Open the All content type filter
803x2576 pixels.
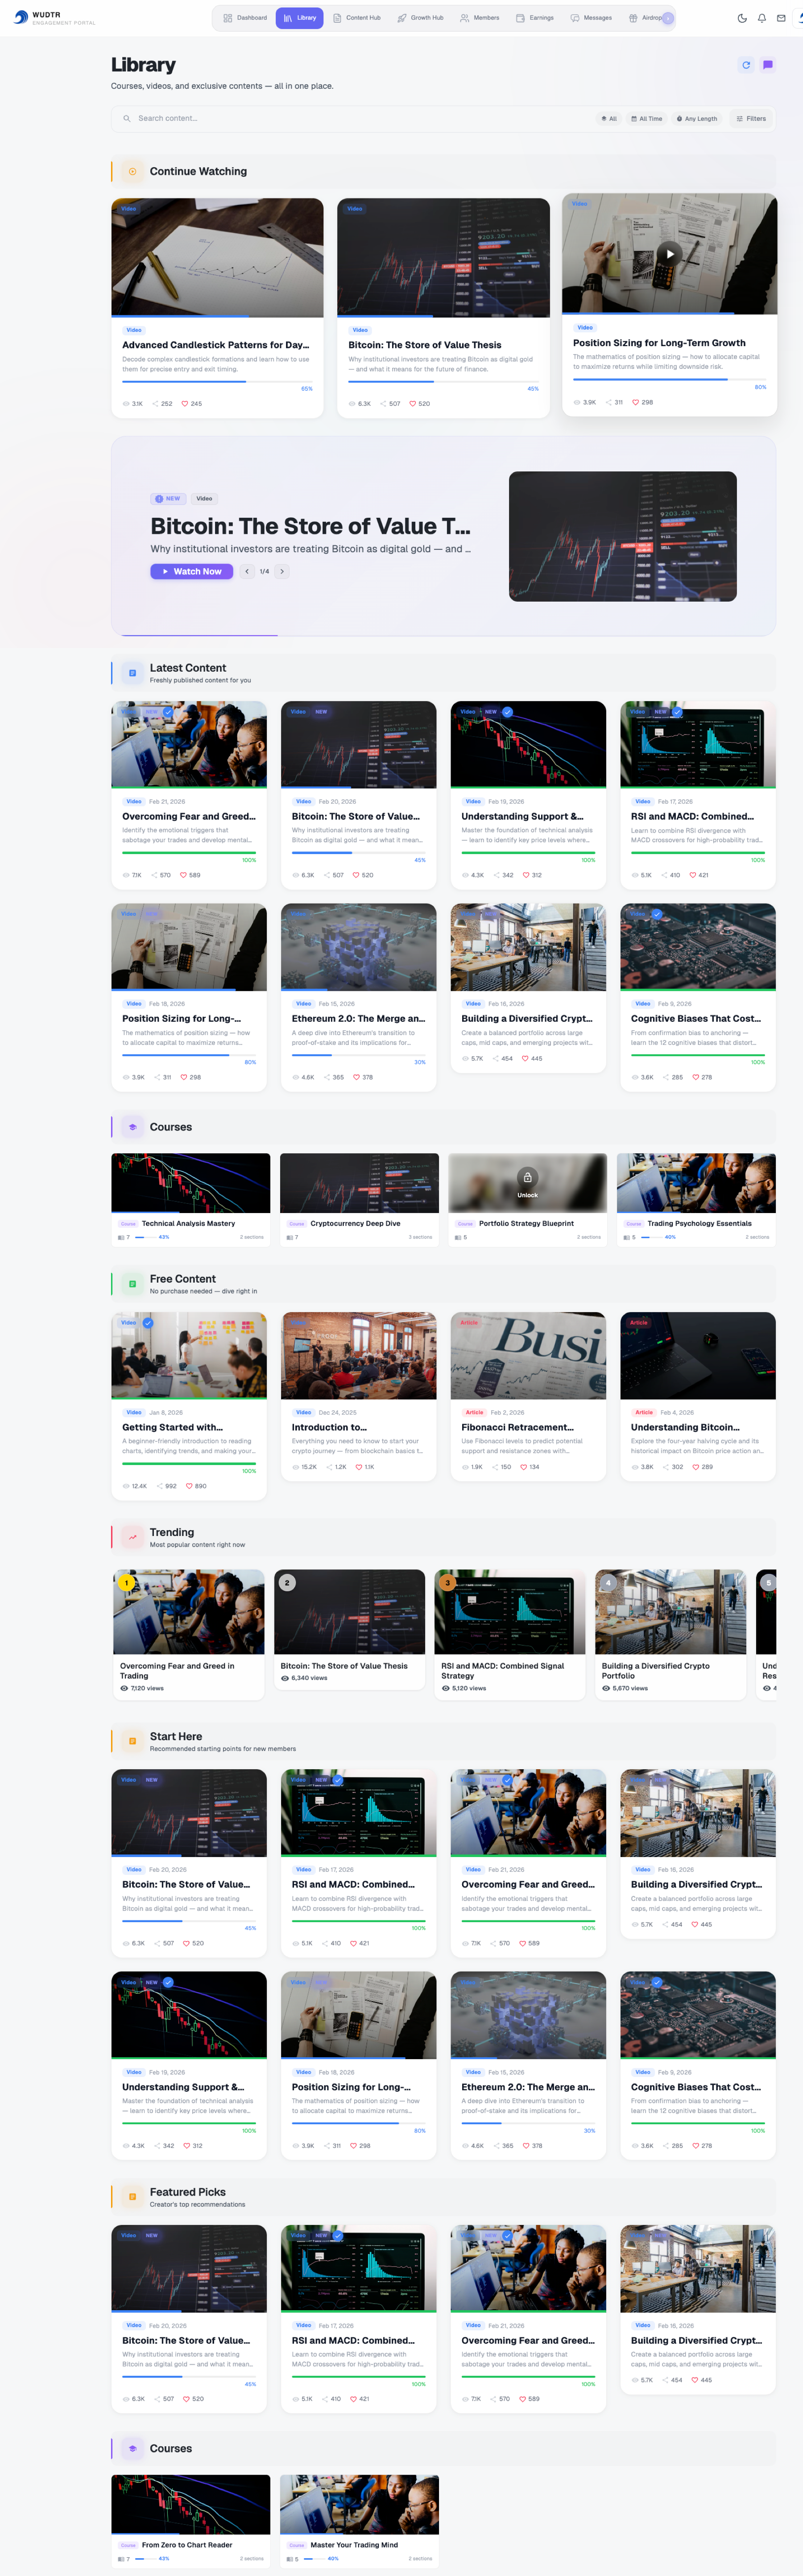[x=609, y=119]
